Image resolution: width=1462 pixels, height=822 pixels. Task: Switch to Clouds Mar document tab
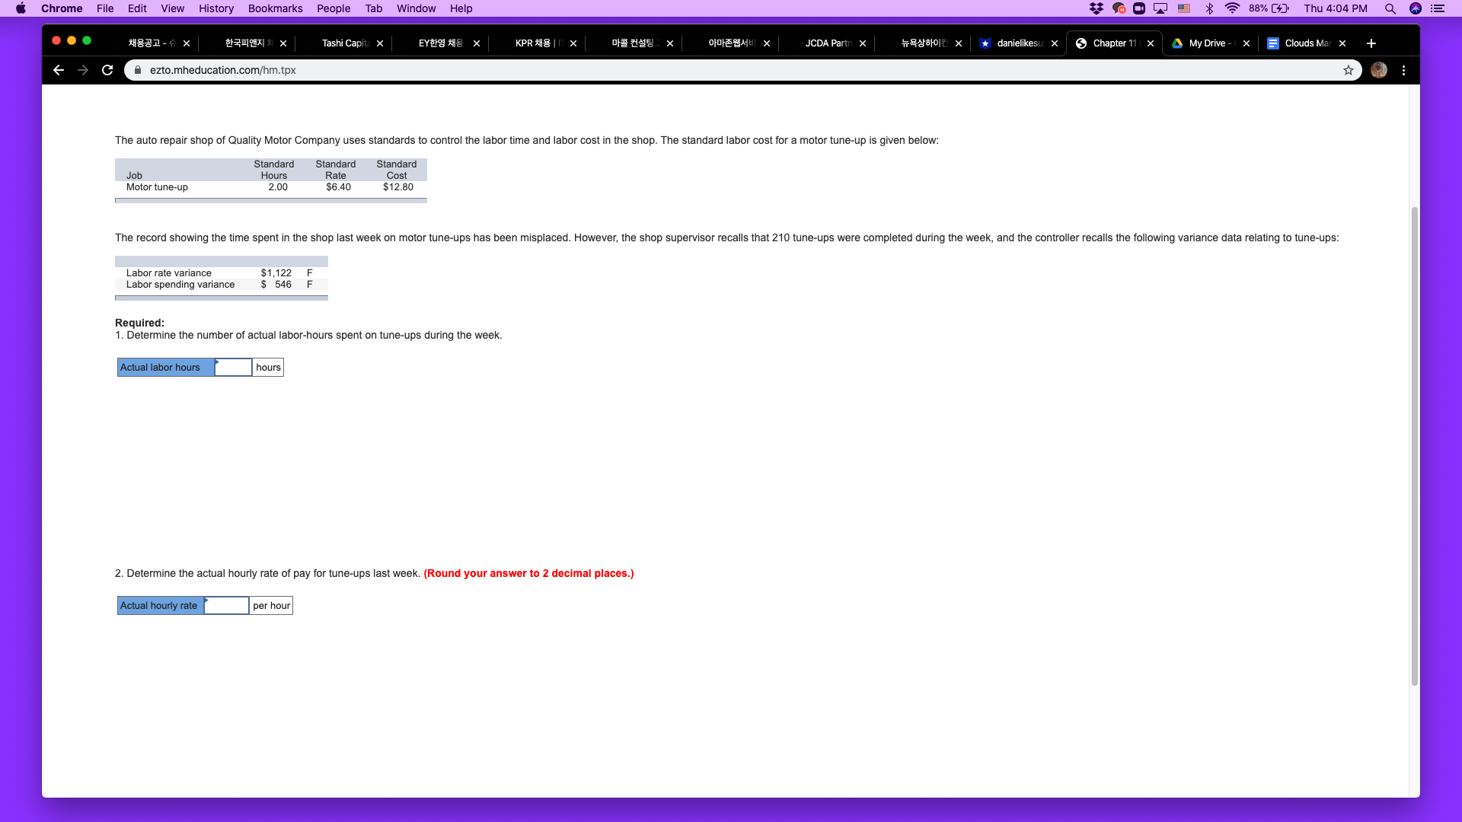pos(1307,43)
